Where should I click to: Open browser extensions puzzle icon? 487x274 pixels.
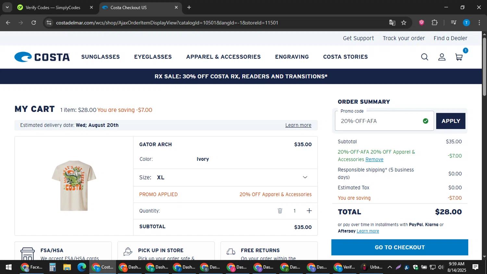(434, 23)
